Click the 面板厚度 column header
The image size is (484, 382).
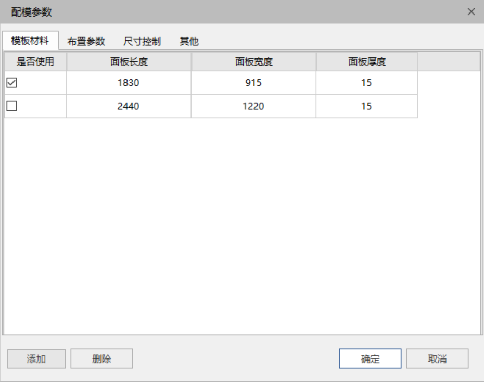(367, 62)
